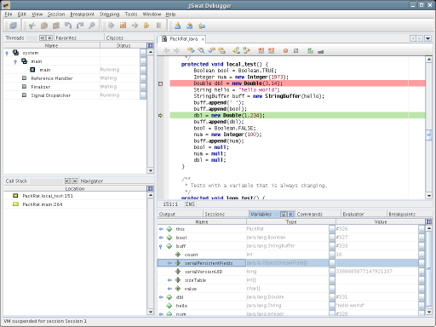The image size is (436, 327).
Task: Click the Cut scissors icon in main toolbar
Action: tap(32, 26)
